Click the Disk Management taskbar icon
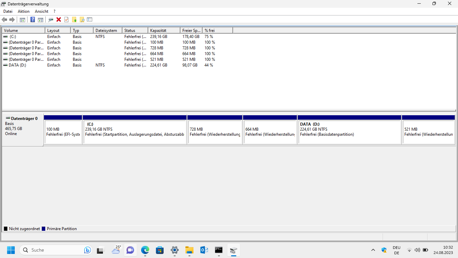458x258 pixels. pyautogui.click(x=234, y=250)
